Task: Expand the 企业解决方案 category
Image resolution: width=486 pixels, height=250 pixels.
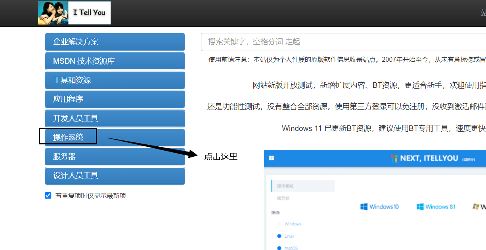Action: coord(115,42)
